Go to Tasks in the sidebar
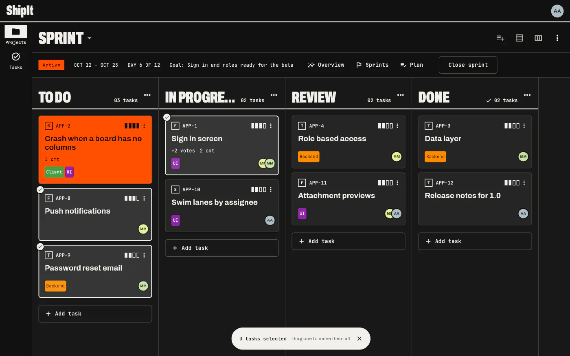This screenshot has height=356, width=570. [16, 61]
